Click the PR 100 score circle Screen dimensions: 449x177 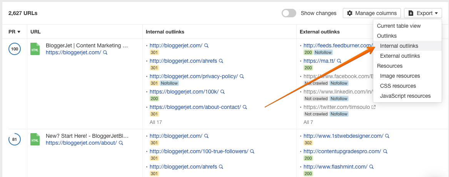click(x=15, y=49)
